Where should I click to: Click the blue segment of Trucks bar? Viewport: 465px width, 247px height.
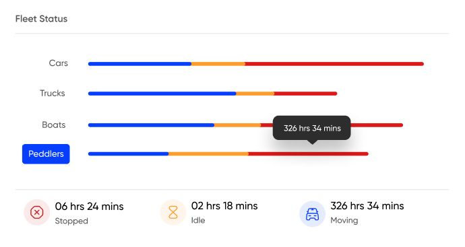(x=162, y=94)
